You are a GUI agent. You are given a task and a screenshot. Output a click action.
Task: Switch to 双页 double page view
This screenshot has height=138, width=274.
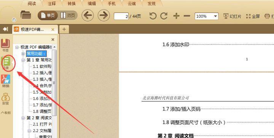[68, 16]
